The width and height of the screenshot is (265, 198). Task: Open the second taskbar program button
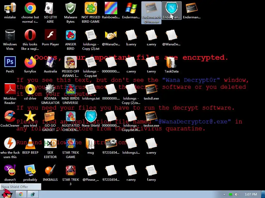point(33,194)
